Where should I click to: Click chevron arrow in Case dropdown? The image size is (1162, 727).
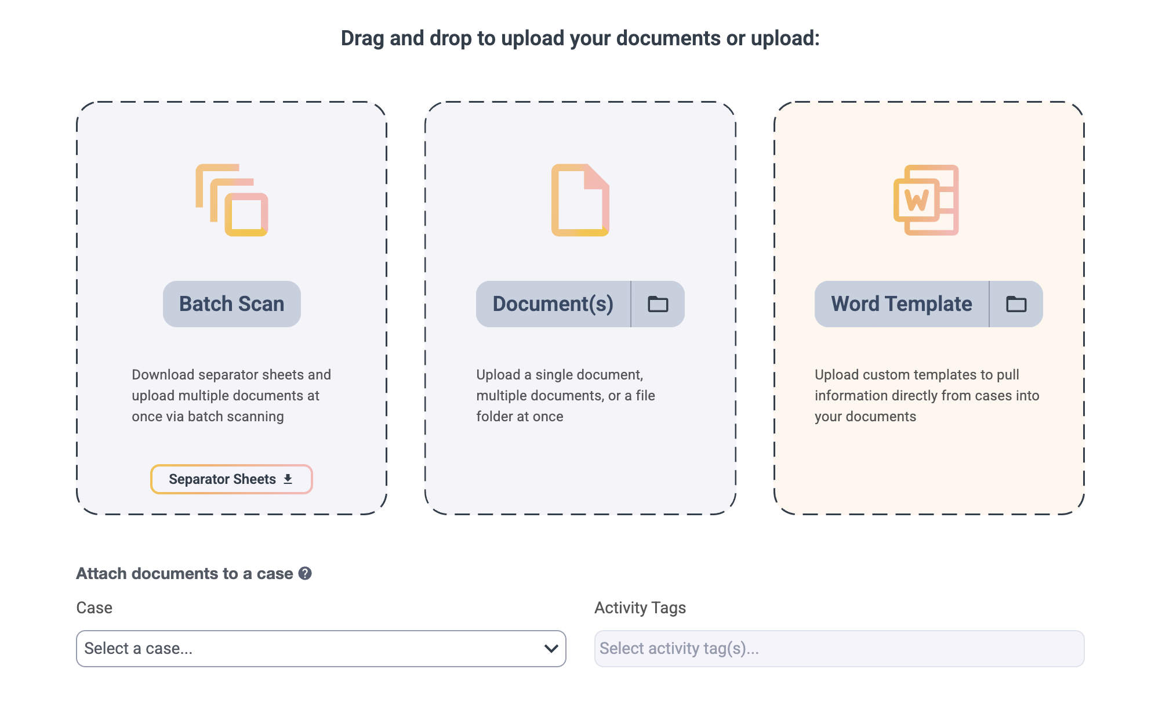pyautogui.click(x=551, y=649)
